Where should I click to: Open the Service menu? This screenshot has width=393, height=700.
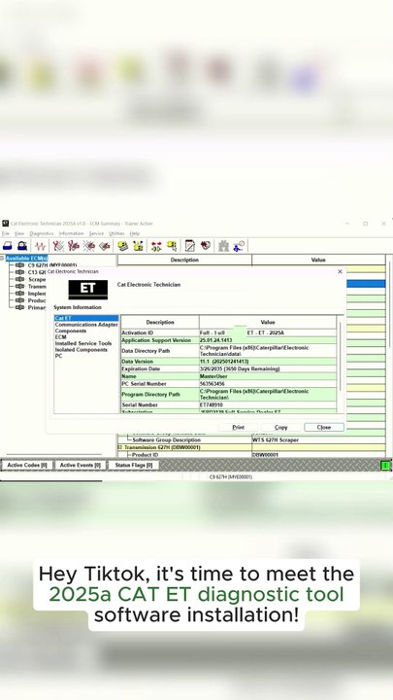[x=96, y=233]
